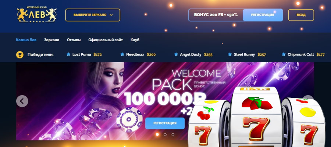The image size is (331, 147).
Task: Open the Зеркало menu item
Action: point(52,40)
